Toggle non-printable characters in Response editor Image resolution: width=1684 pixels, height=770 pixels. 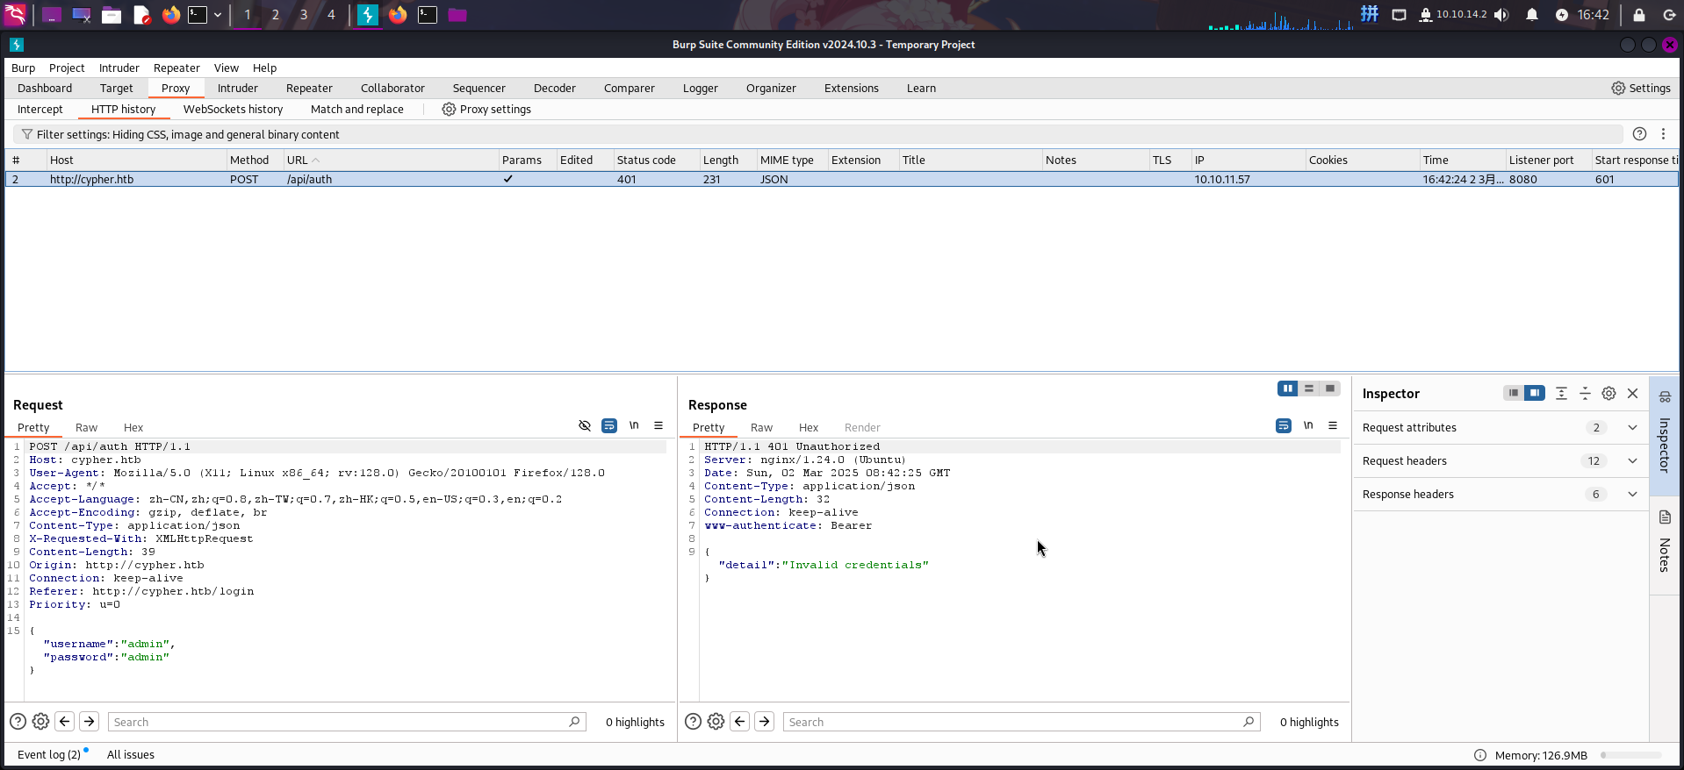pyautogui.click(x=1308, y=426)
